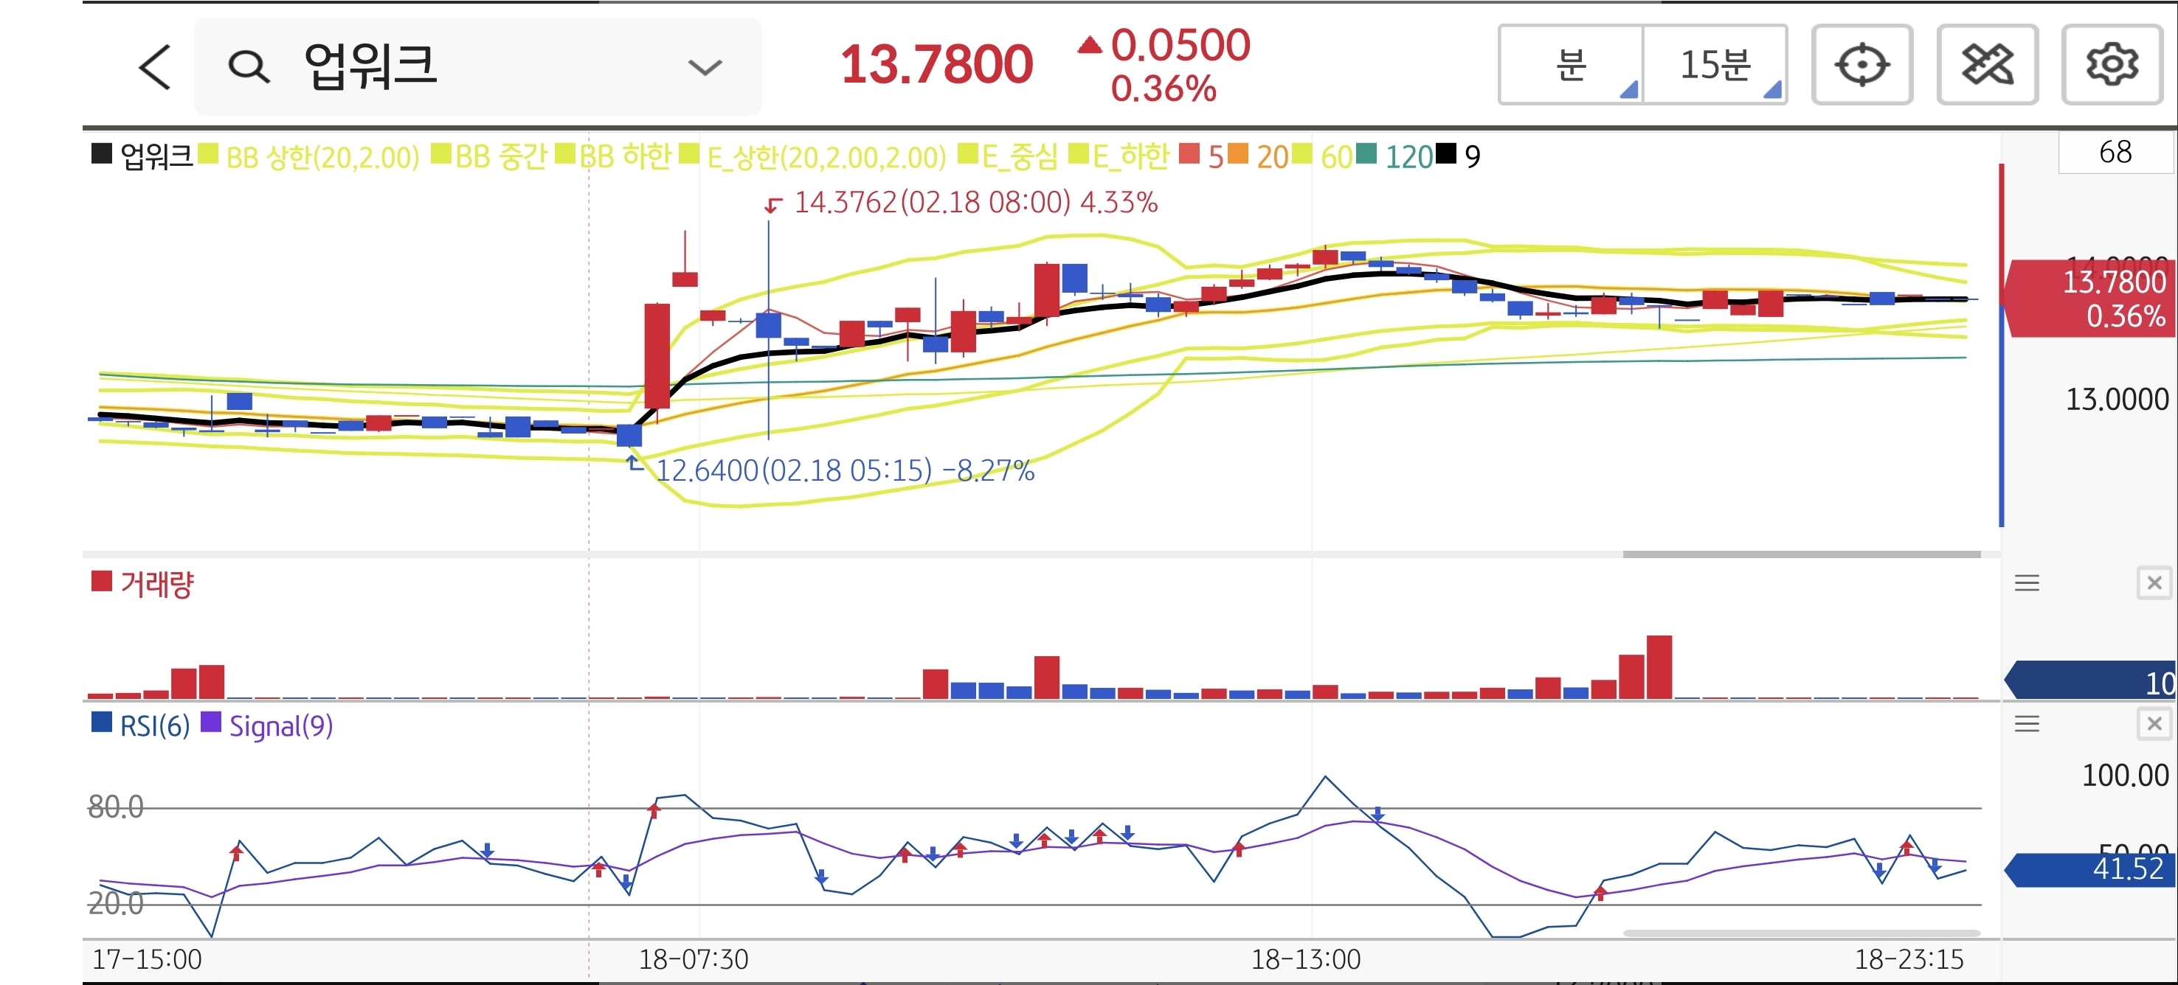This screenshot has height=985, width=2178.
Task: Close the volume panel
Action: point(2154,583)
